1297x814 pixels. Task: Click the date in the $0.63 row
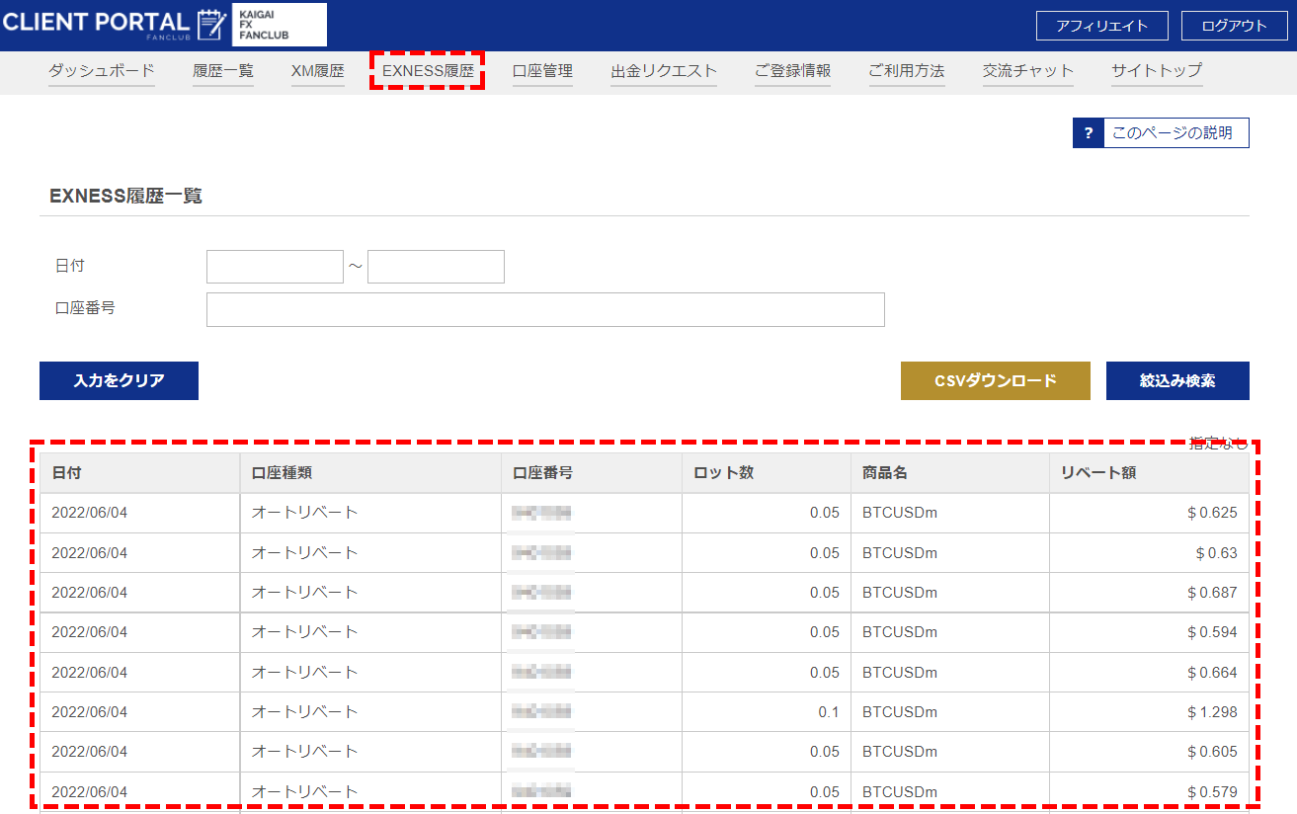click(90, 553)
